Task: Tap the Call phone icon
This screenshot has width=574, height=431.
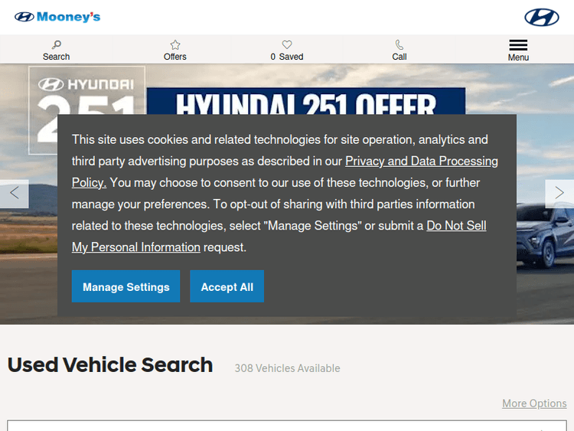Action: coord(400,45)
